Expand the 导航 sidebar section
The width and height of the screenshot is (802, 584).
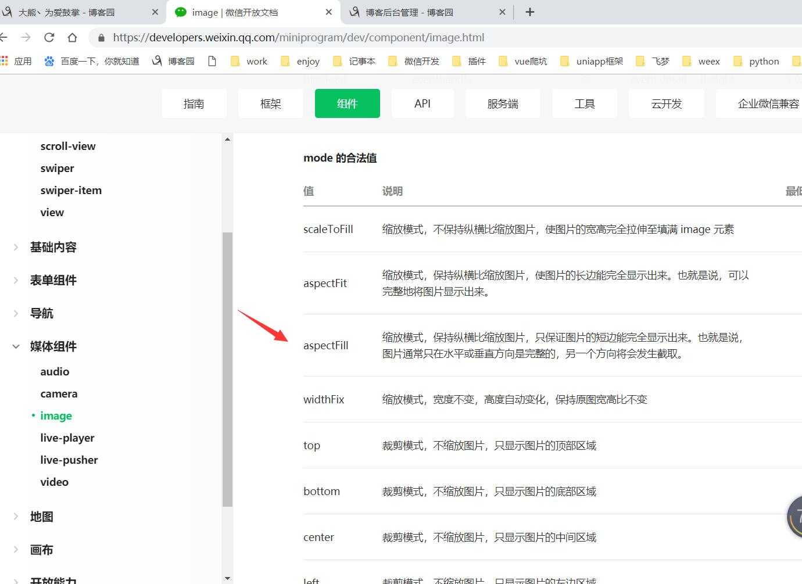[42, 313]
